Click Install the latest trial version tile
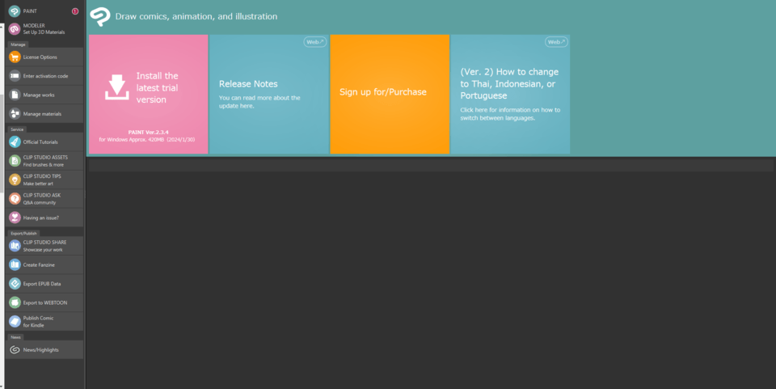Screen dimensions: 776x389 (149, 94)
